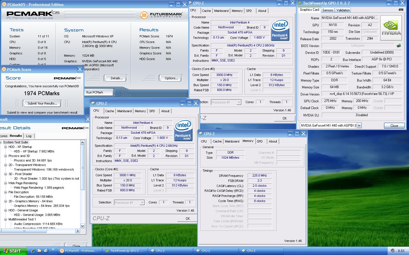The image size is (409, 255).
Task: Open the Start menu
Action: tap(14, 251)
